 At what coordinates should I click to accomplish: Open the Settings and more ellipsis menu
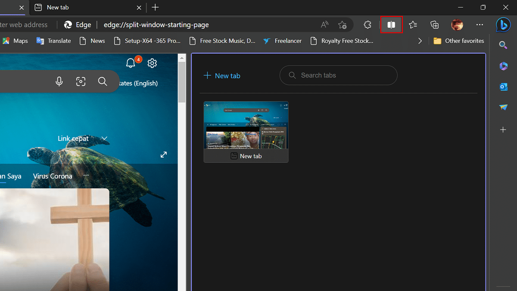[x=480, y=25]
